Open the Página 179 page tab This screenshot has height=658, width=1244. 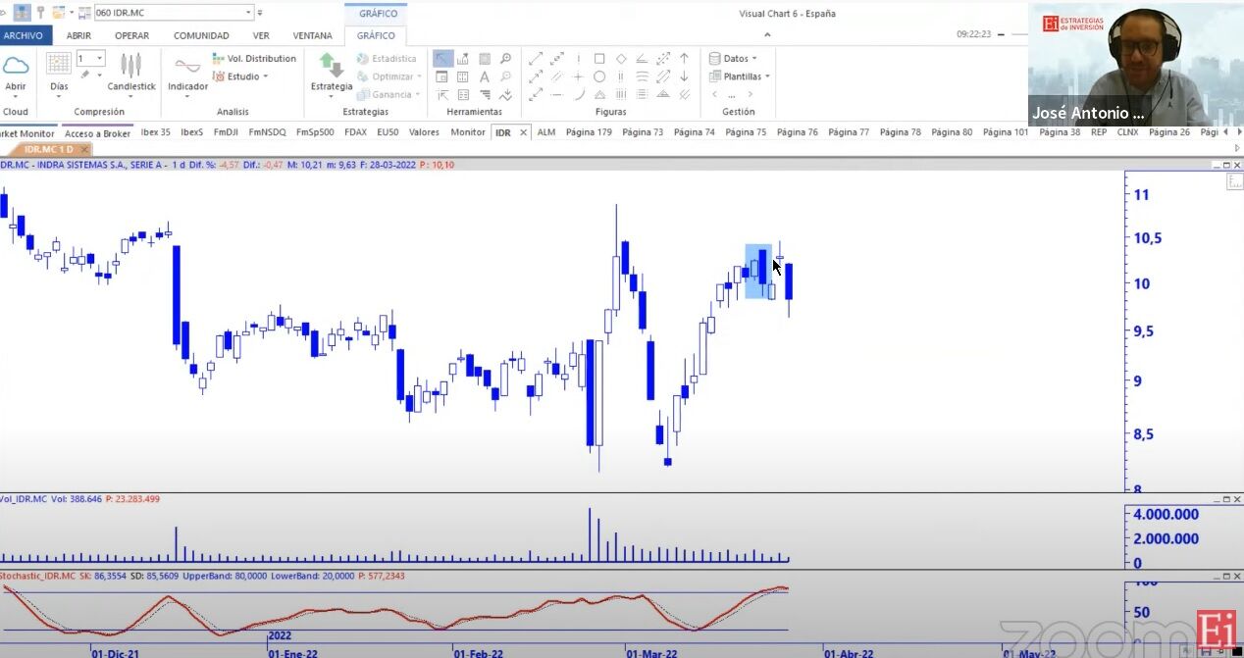(589, 132)
